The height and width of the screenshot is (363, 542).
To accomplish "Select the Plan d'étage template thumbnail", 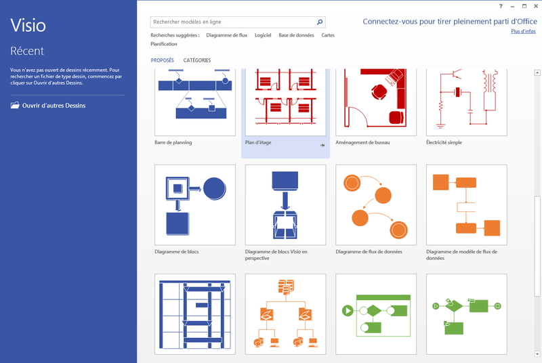I will coord(285,102).
